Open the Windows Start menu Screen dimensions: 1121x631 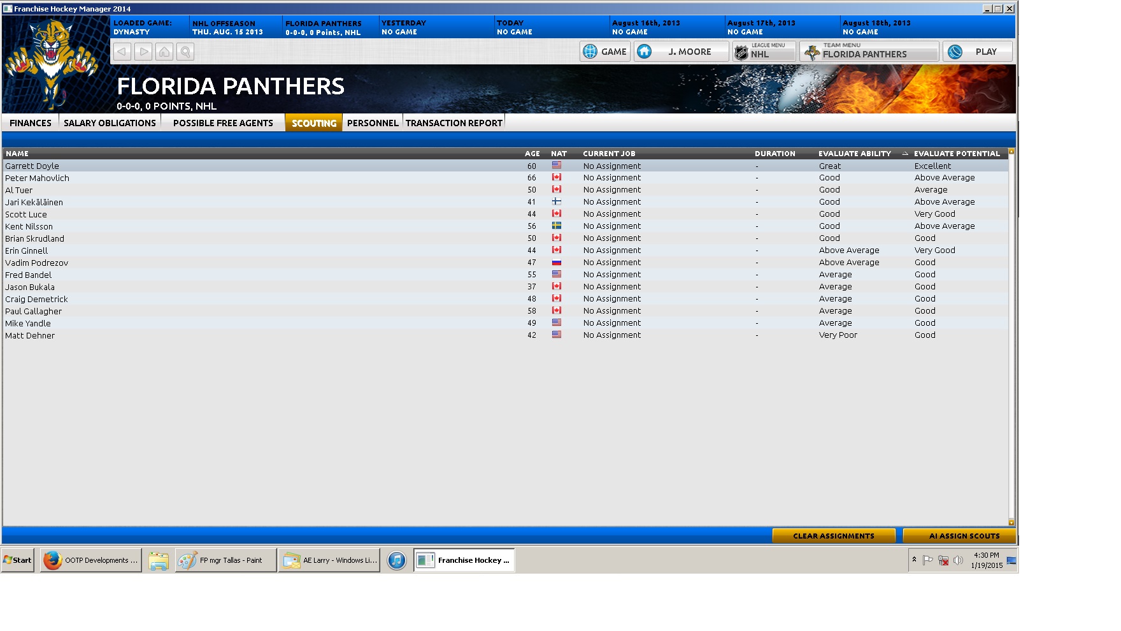pyautogui.click(x=18, y=560)
